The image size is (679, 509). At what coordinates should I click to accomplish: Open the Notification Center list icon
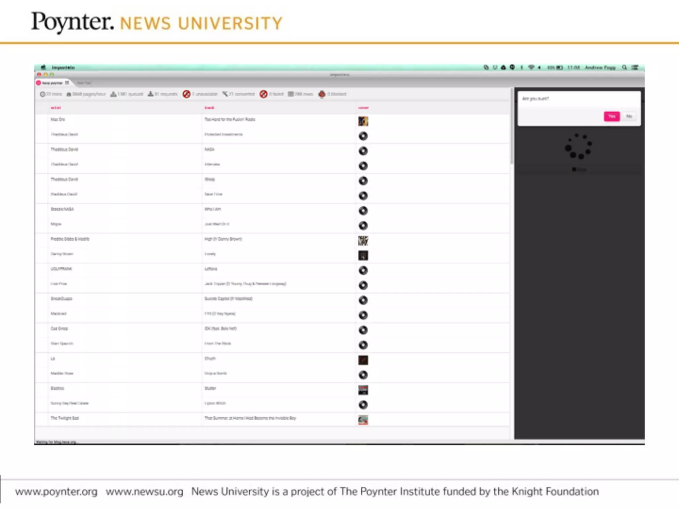coord(635,68)
